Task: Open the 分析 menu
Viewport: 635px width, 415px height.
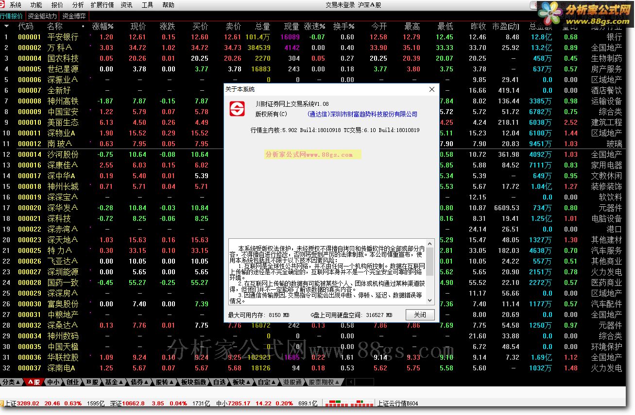Action: [x=77, y=5]
